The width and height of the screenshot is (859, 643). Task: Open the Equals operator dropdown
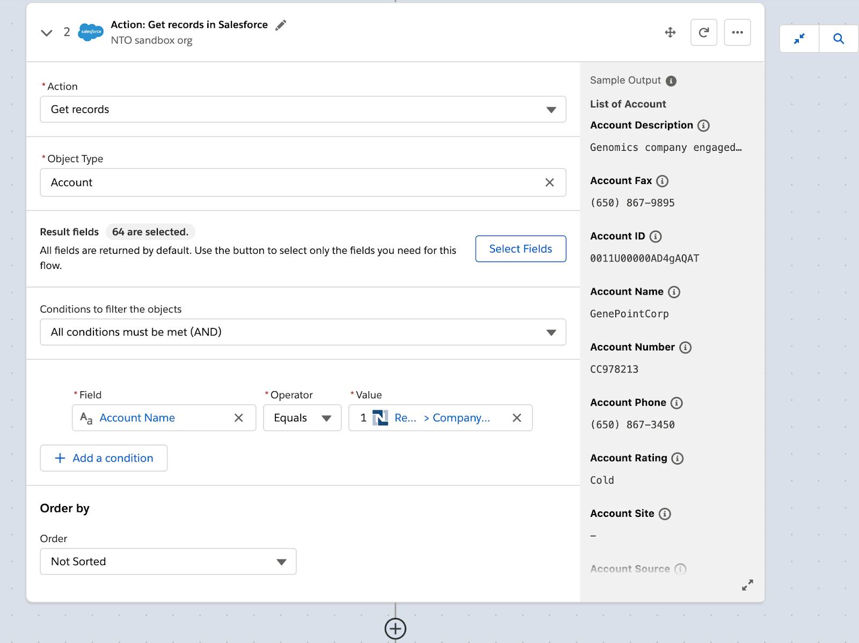coord(302,418)
